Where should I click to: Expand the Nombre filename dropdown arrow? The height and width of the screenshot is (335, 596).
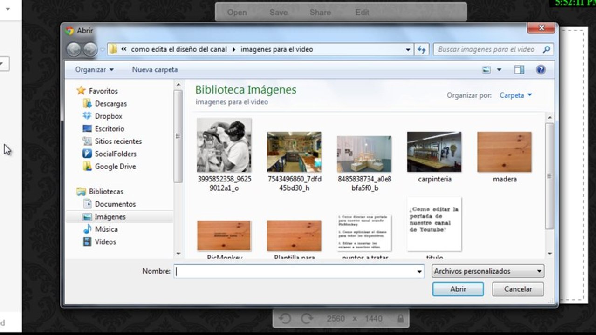pos(419,271)
